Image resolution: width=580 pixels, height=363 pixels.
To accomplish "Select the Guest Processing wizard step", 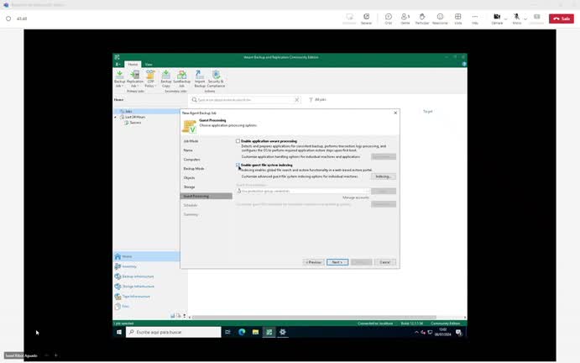I will pyautogui.click(x=206, y=197).
